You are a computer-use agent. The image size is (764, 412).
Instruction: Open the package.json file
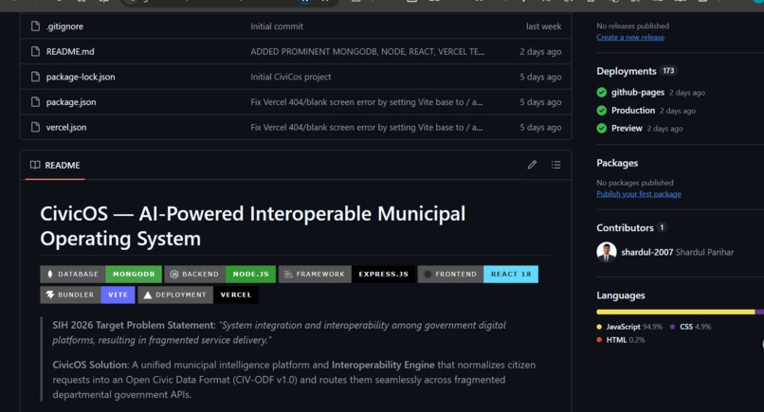[71, 102]
